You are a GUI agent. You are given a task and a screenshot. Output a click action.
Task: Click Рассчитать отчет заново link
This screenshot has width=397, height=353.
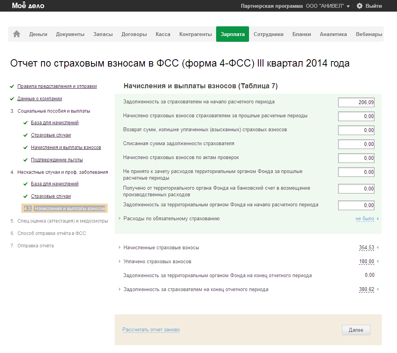pos(151,330)
